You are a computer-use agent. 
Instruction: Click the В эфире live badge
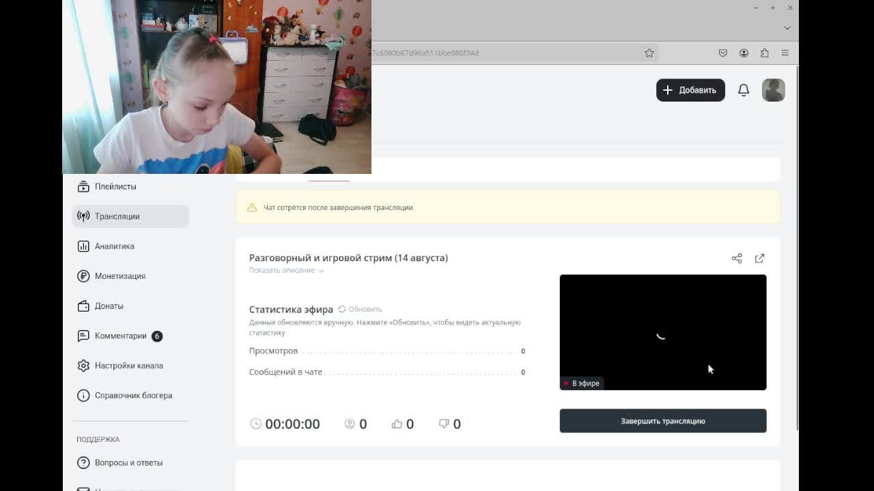[581, 383]
